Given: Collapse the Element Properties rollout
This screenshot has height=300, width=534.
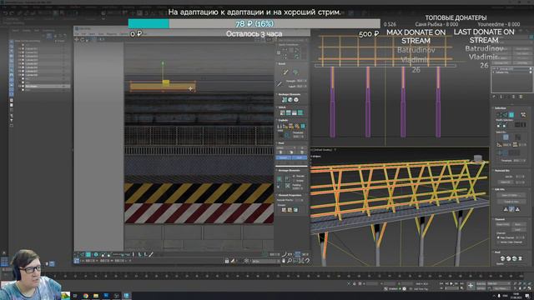Looking at the screenshot, I should point(290,195).
